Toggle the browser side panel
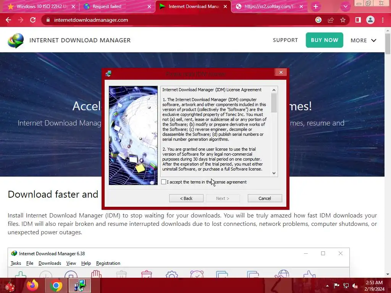 [358, 20]
